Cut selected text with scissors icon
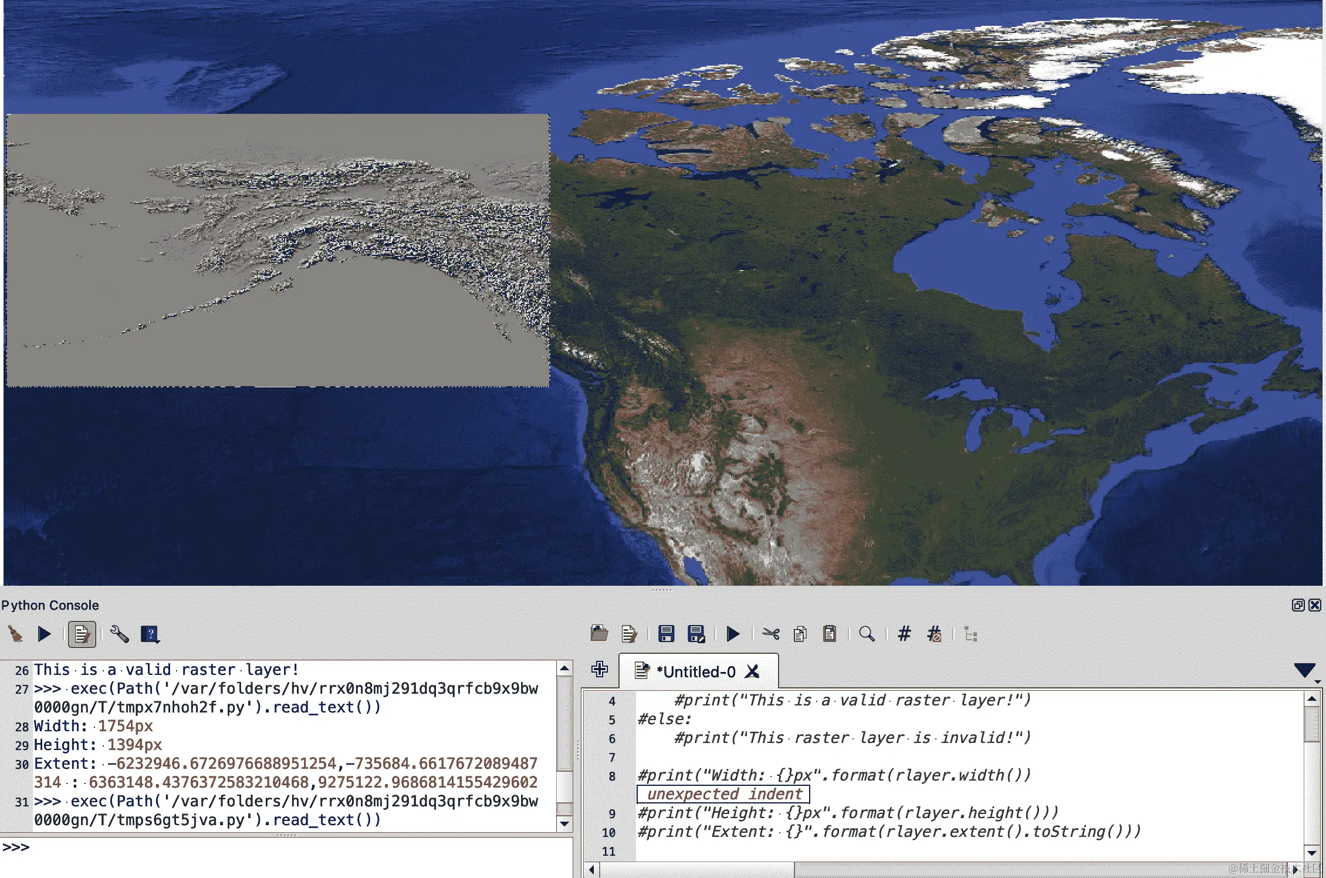 coord(771,634)
